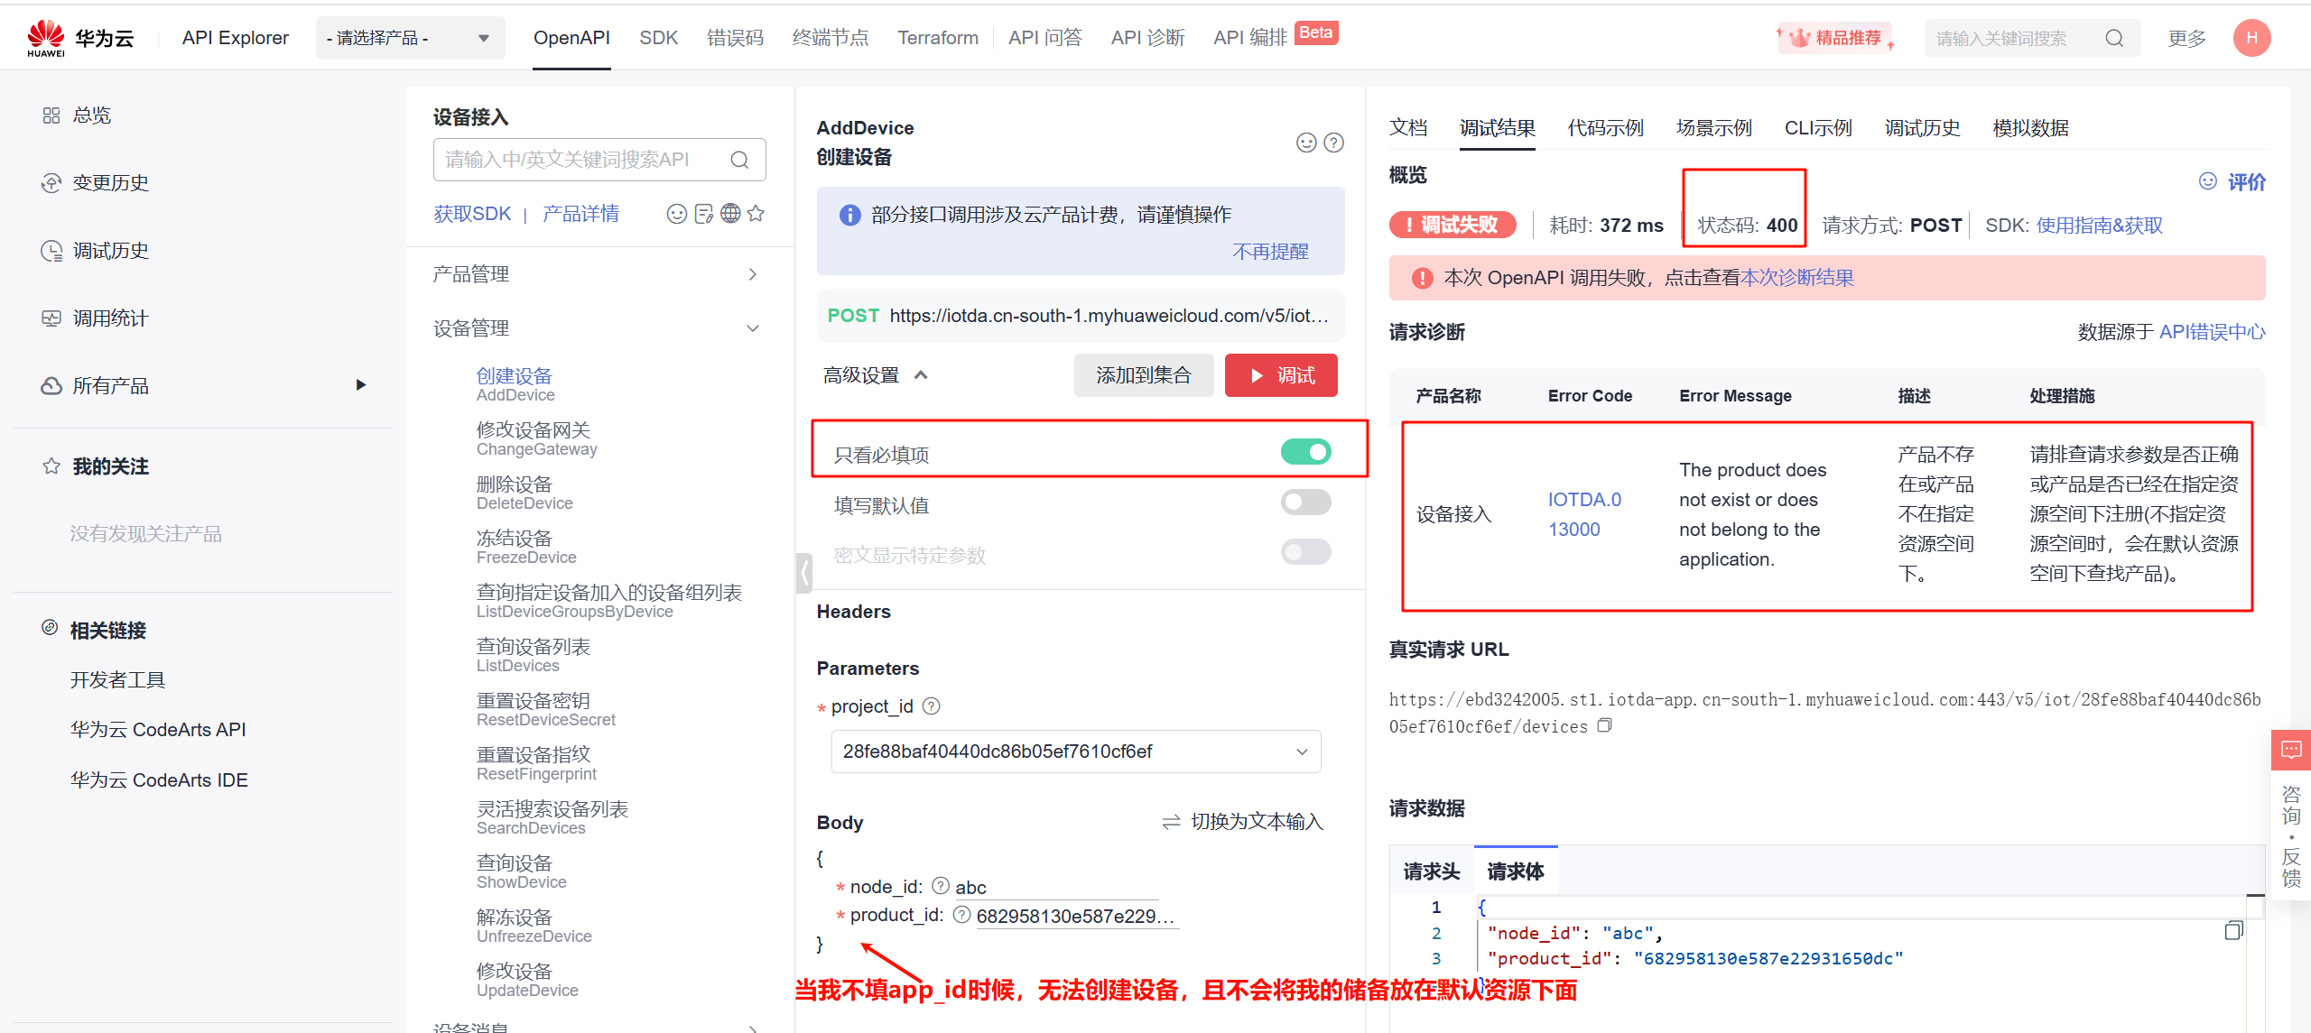Click the star favorite icon beside product details
The height and width of the screenshot is (1033, 2311).
click(756, 214)
